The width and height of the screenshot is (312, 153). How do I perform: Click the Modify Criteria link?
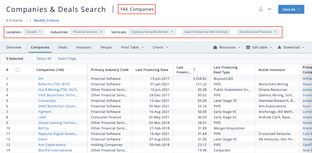(x=46, y=20)
